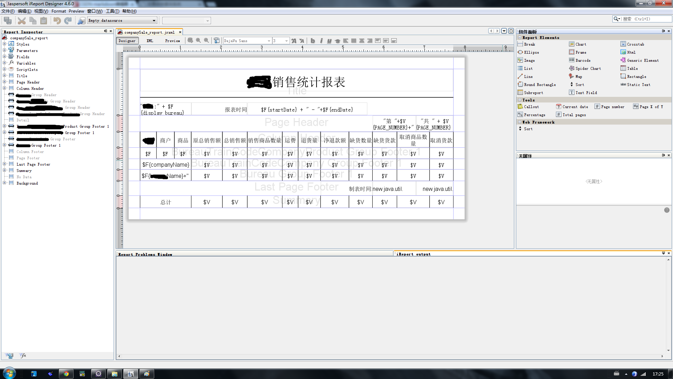Screen dimensions: 673x379
Task: Select the Ellipse element in palette
Action: [x=528, y=52]
